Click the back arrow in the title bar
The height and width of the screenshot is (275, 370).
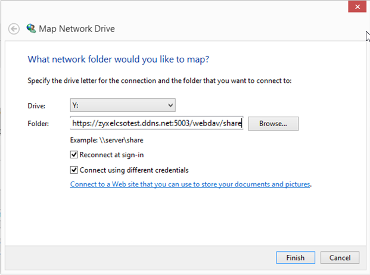tap(14, 29)
